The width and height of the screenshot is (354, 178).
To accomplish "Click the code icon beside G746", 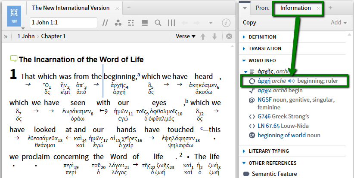I will [252, 116].
